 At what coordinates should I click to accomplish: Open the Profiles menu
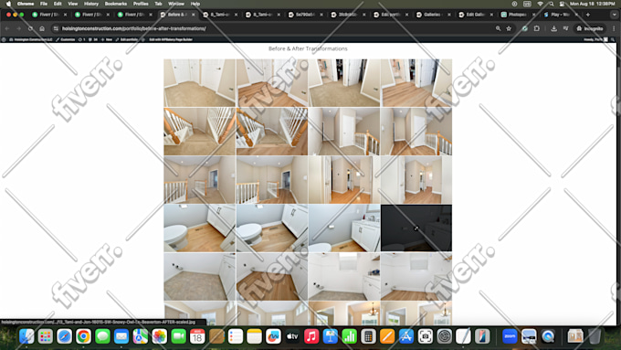tap(141, 4)
